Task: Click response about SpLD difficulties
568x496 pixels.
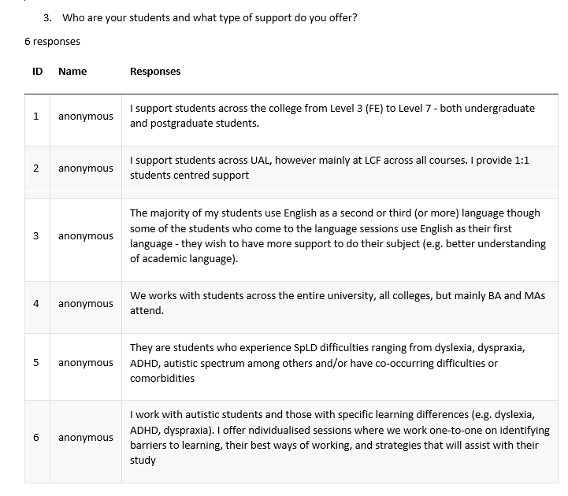Action: pyautogui.click(x=328, y=363)
